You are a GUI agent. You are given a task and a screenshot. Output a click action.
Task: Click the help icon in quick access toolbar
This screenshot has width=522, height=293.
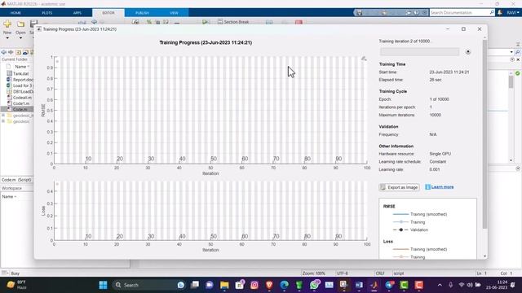(x=417, y=13)
